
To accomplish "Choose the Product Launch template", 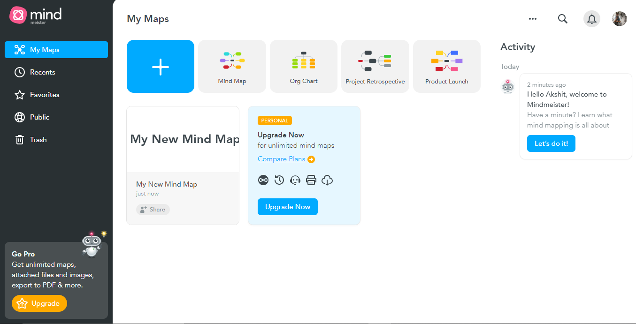I will tap(447, 67).
